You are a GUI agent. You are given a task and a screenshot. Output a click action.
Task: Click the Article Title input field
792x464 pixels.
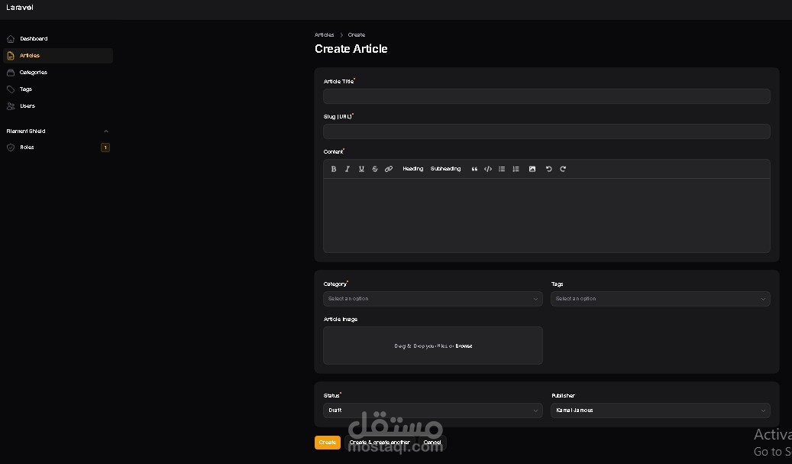[x=547, y=96]
